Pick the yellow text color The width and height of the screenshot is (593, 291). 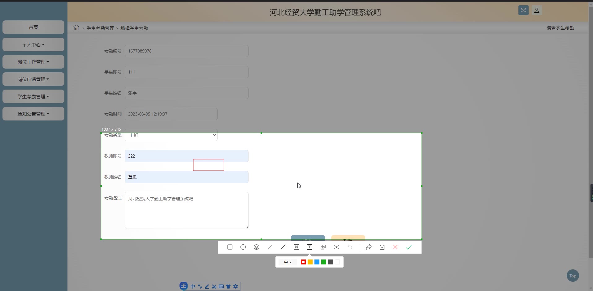tap(310, 262)
